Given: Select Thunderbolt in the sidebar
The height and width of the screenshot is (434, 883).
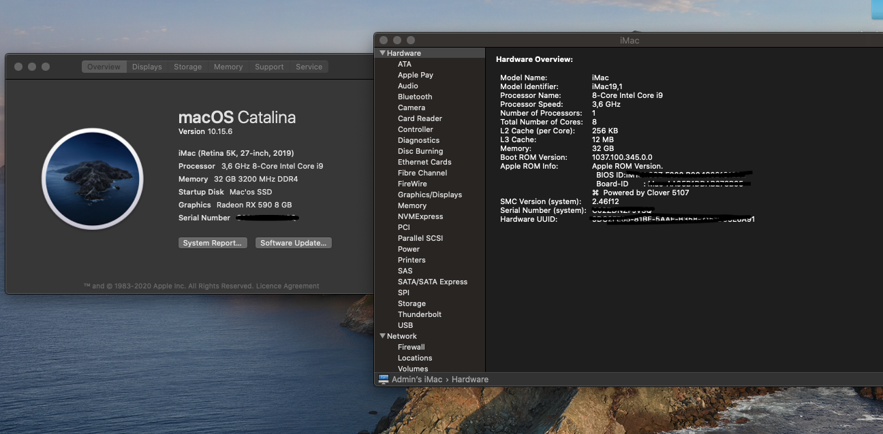Looking at the screenshot, I should click(420, 314).
